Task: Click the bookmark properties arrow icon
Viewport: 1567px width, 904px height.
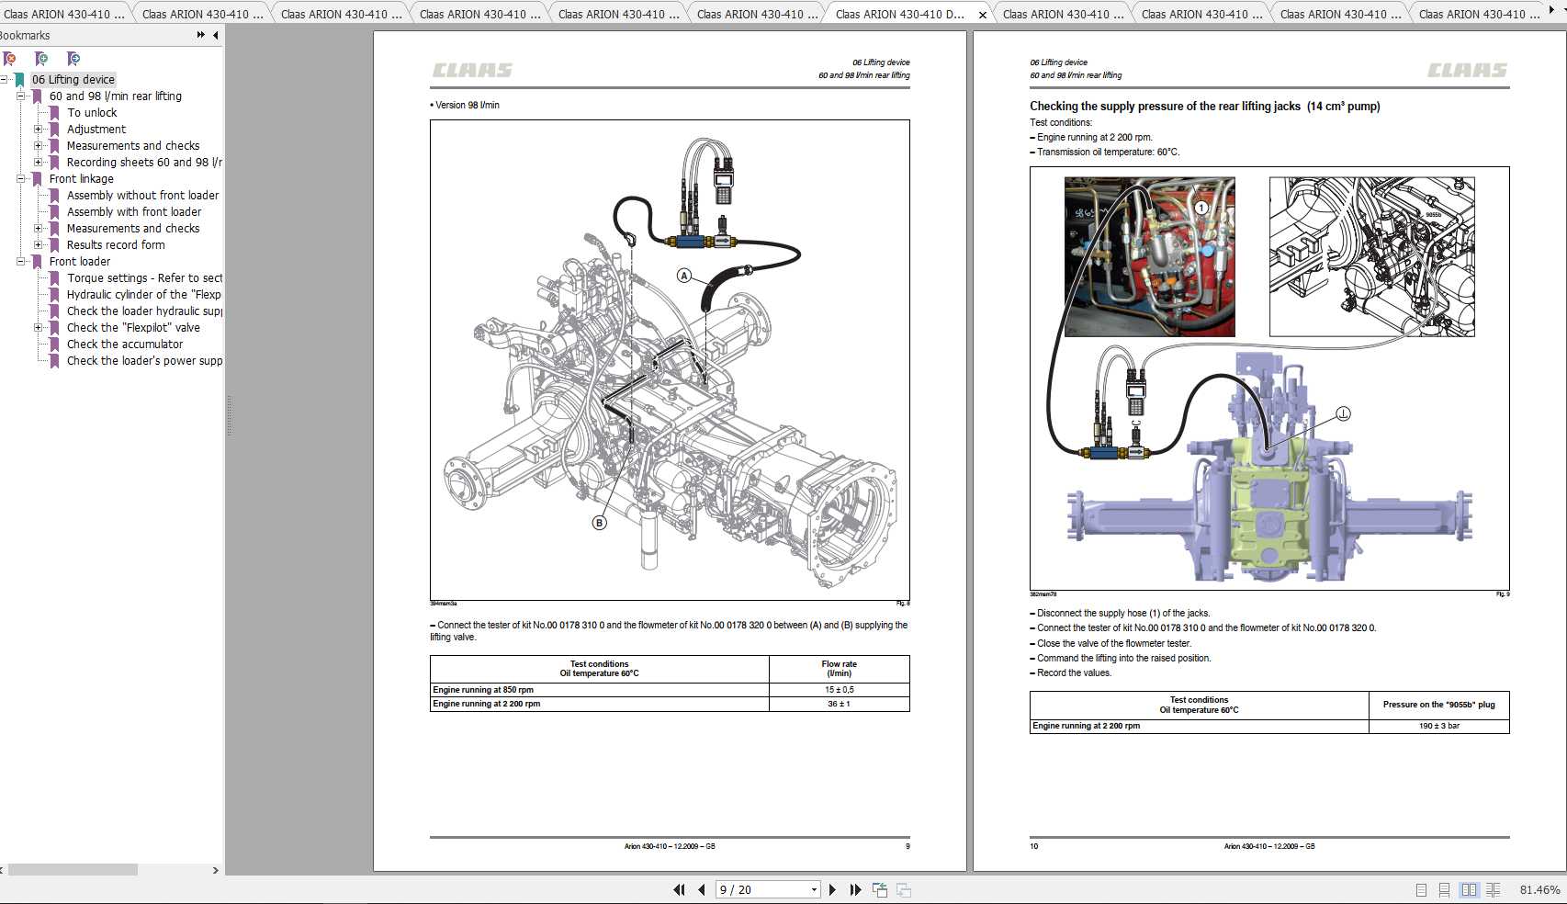Action: [x=73, y=59]
